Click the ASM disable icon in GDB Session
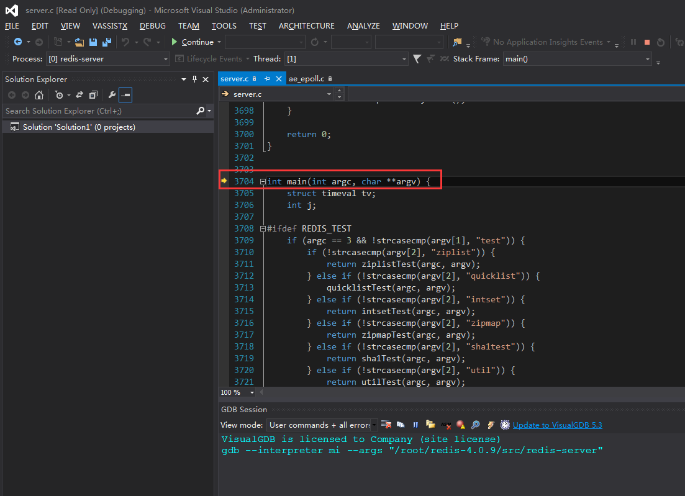This screenshot has height=496, width=685. click(446, 425)
